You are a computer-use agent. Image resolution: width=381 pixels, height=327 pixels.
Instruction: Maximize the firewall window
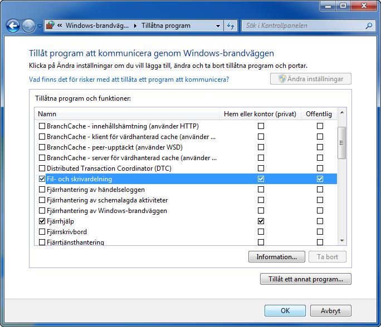pyautogui.click(x=343, y=6)
